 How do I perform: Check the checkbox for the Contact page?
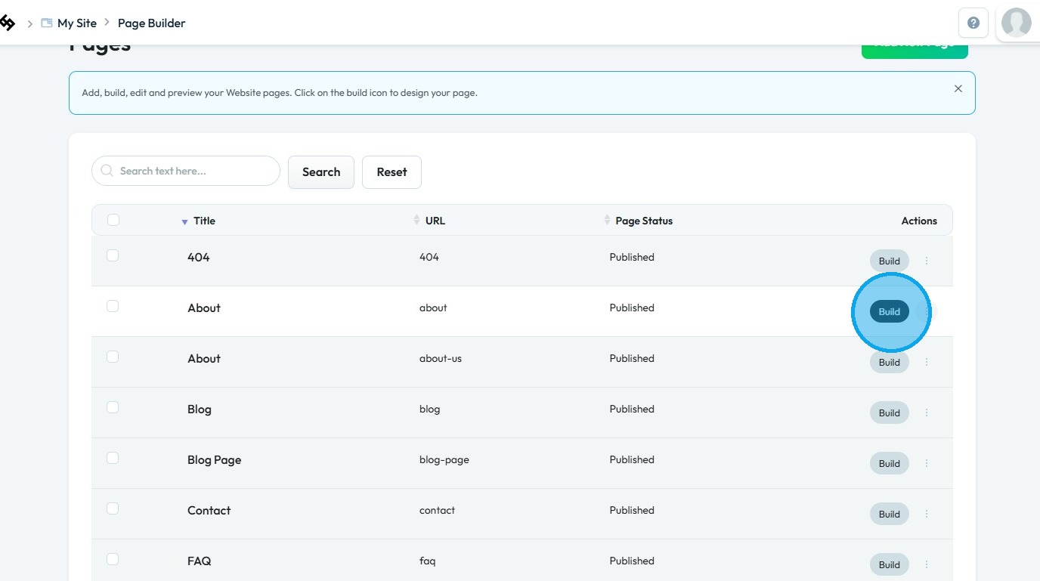113,508
